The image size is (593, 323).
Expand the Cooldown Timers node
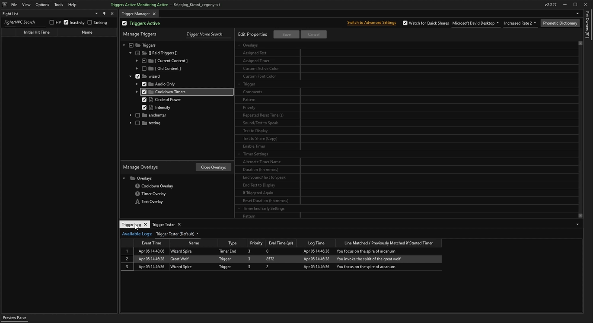click(x=137, y=92)
